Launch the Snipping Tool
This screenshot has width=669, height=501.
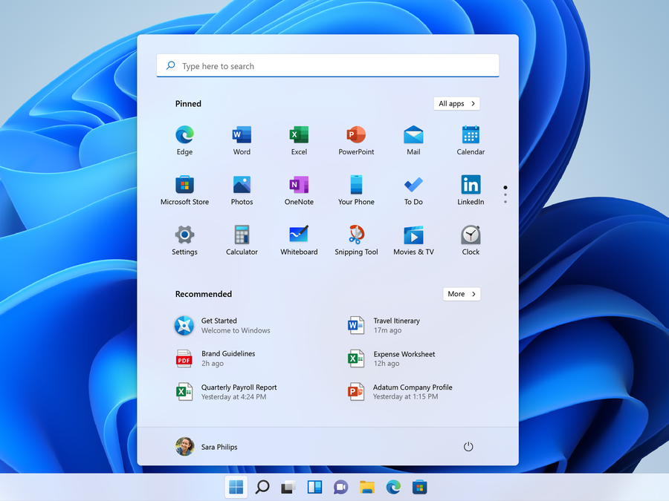356,240
